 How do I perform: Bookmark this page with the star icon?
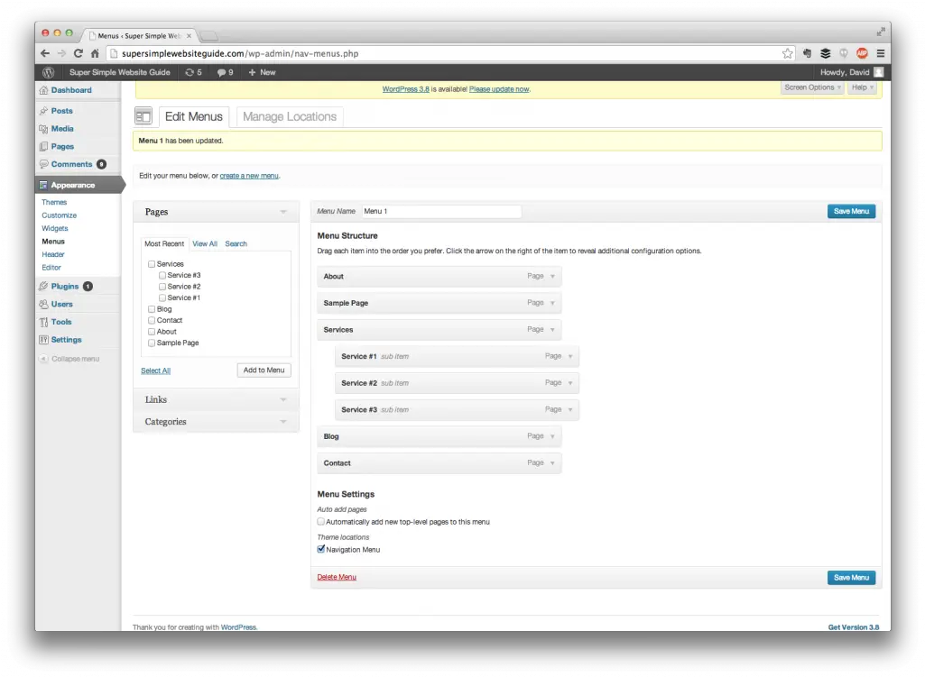click(x=788, y=53)
